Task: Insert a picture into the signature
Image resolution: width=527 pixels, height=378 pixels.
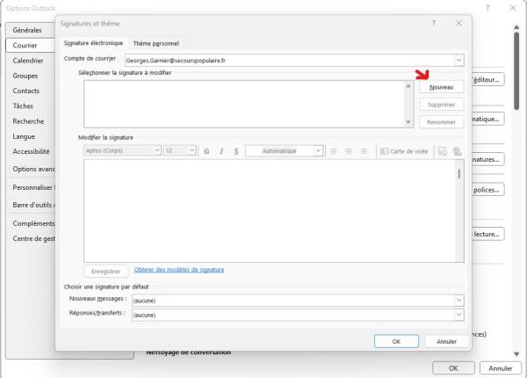Action: click(x=443, y=151)
